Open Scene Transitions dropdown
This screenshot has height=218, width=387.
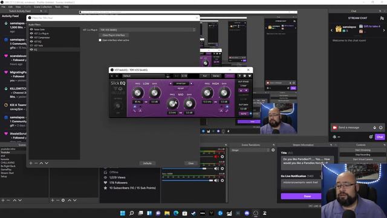click(x=250, y=150)
